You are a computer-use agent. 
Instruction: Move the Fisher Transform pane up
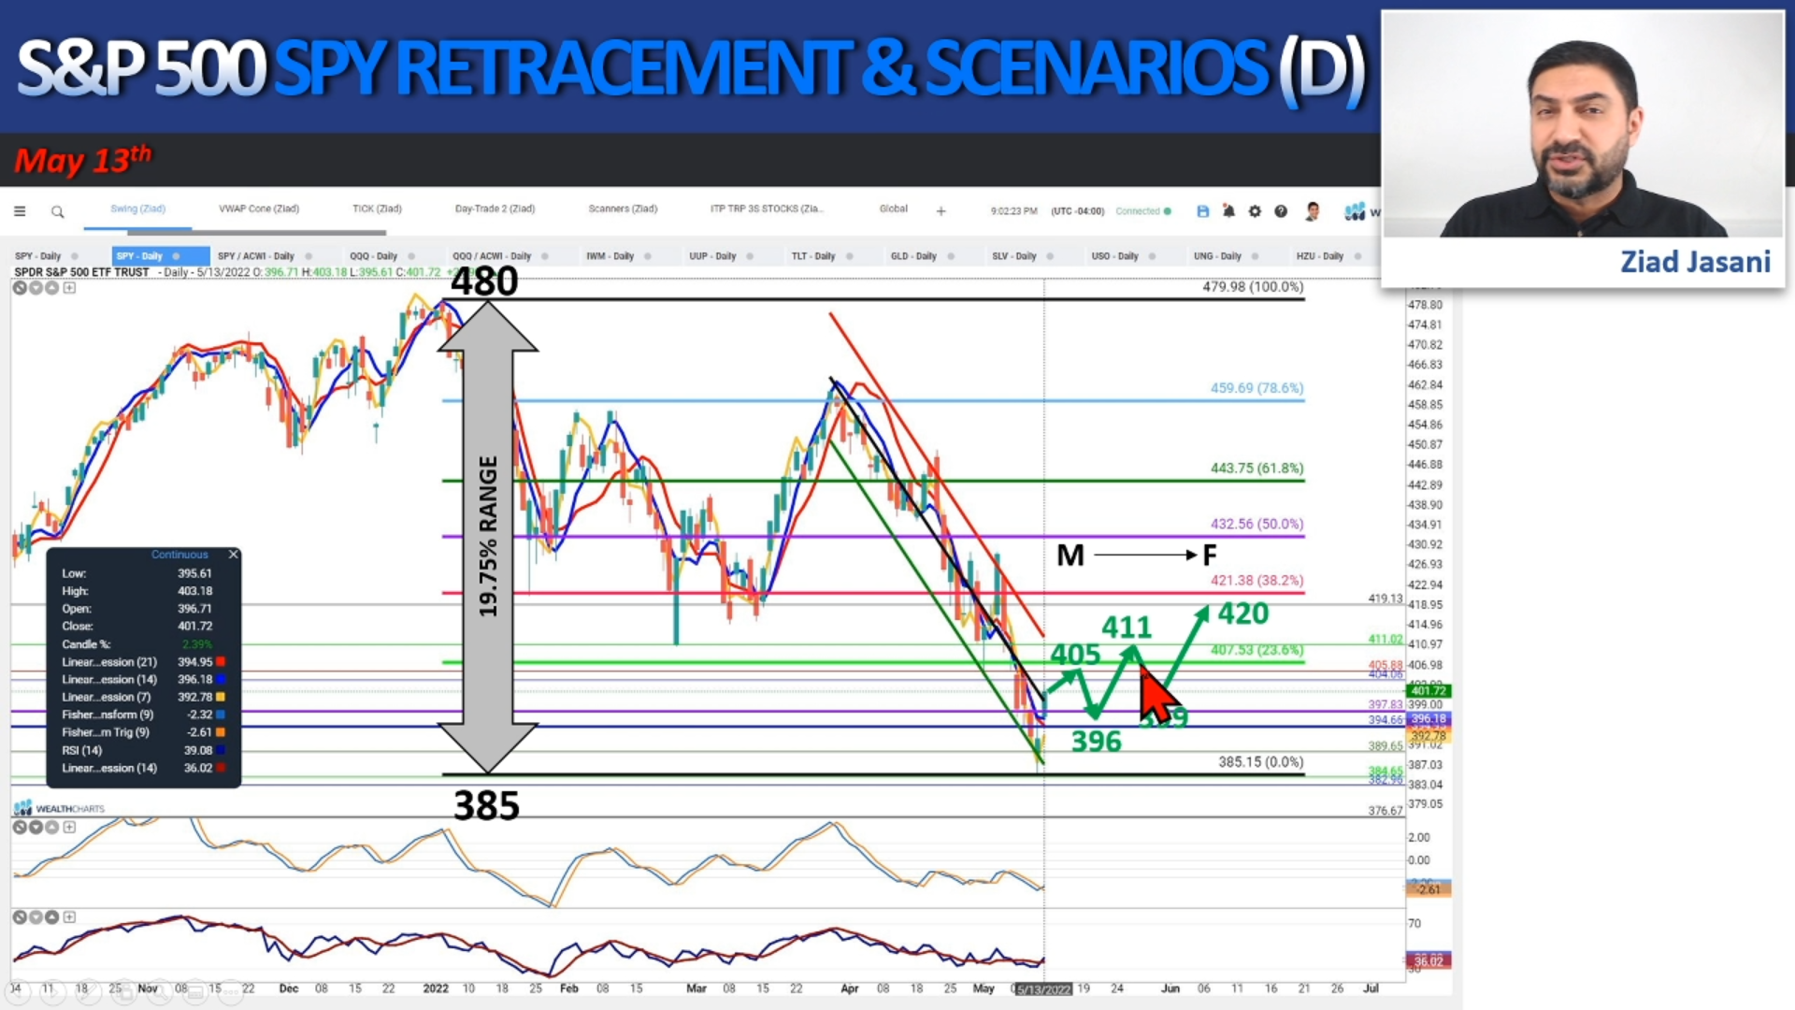pos(52,827)
